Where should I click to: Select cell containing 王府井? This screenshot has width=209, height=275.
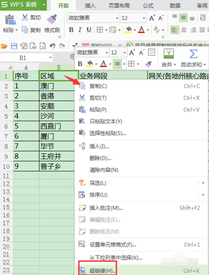[57, 156]
